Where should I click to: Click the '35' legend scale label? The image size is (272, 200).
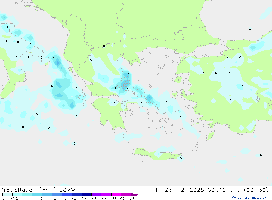(x=103, y=198)
